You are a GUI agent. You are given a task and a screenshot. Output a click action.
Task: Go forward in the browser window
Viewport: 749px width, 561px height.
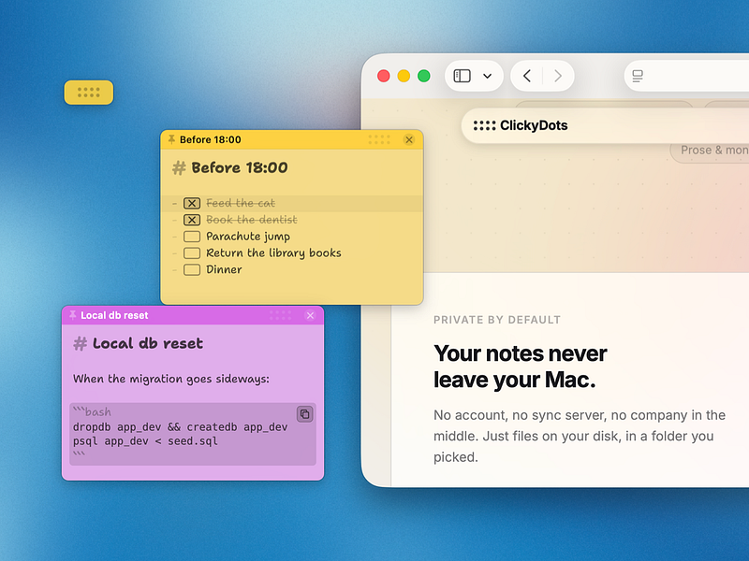(x=557, y=76)
